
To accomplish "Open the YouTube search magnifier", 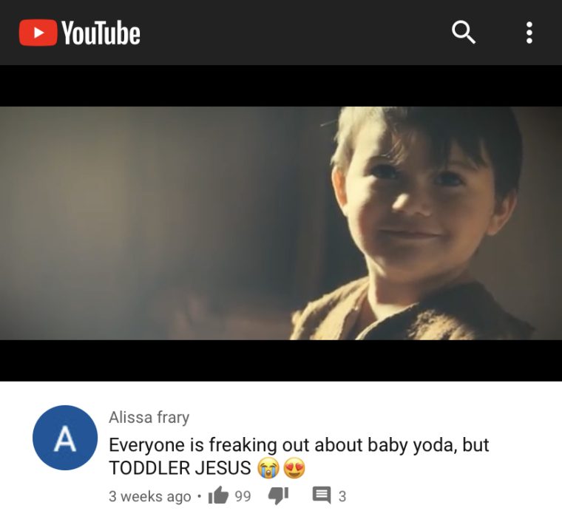I will [x=464, y=33].
